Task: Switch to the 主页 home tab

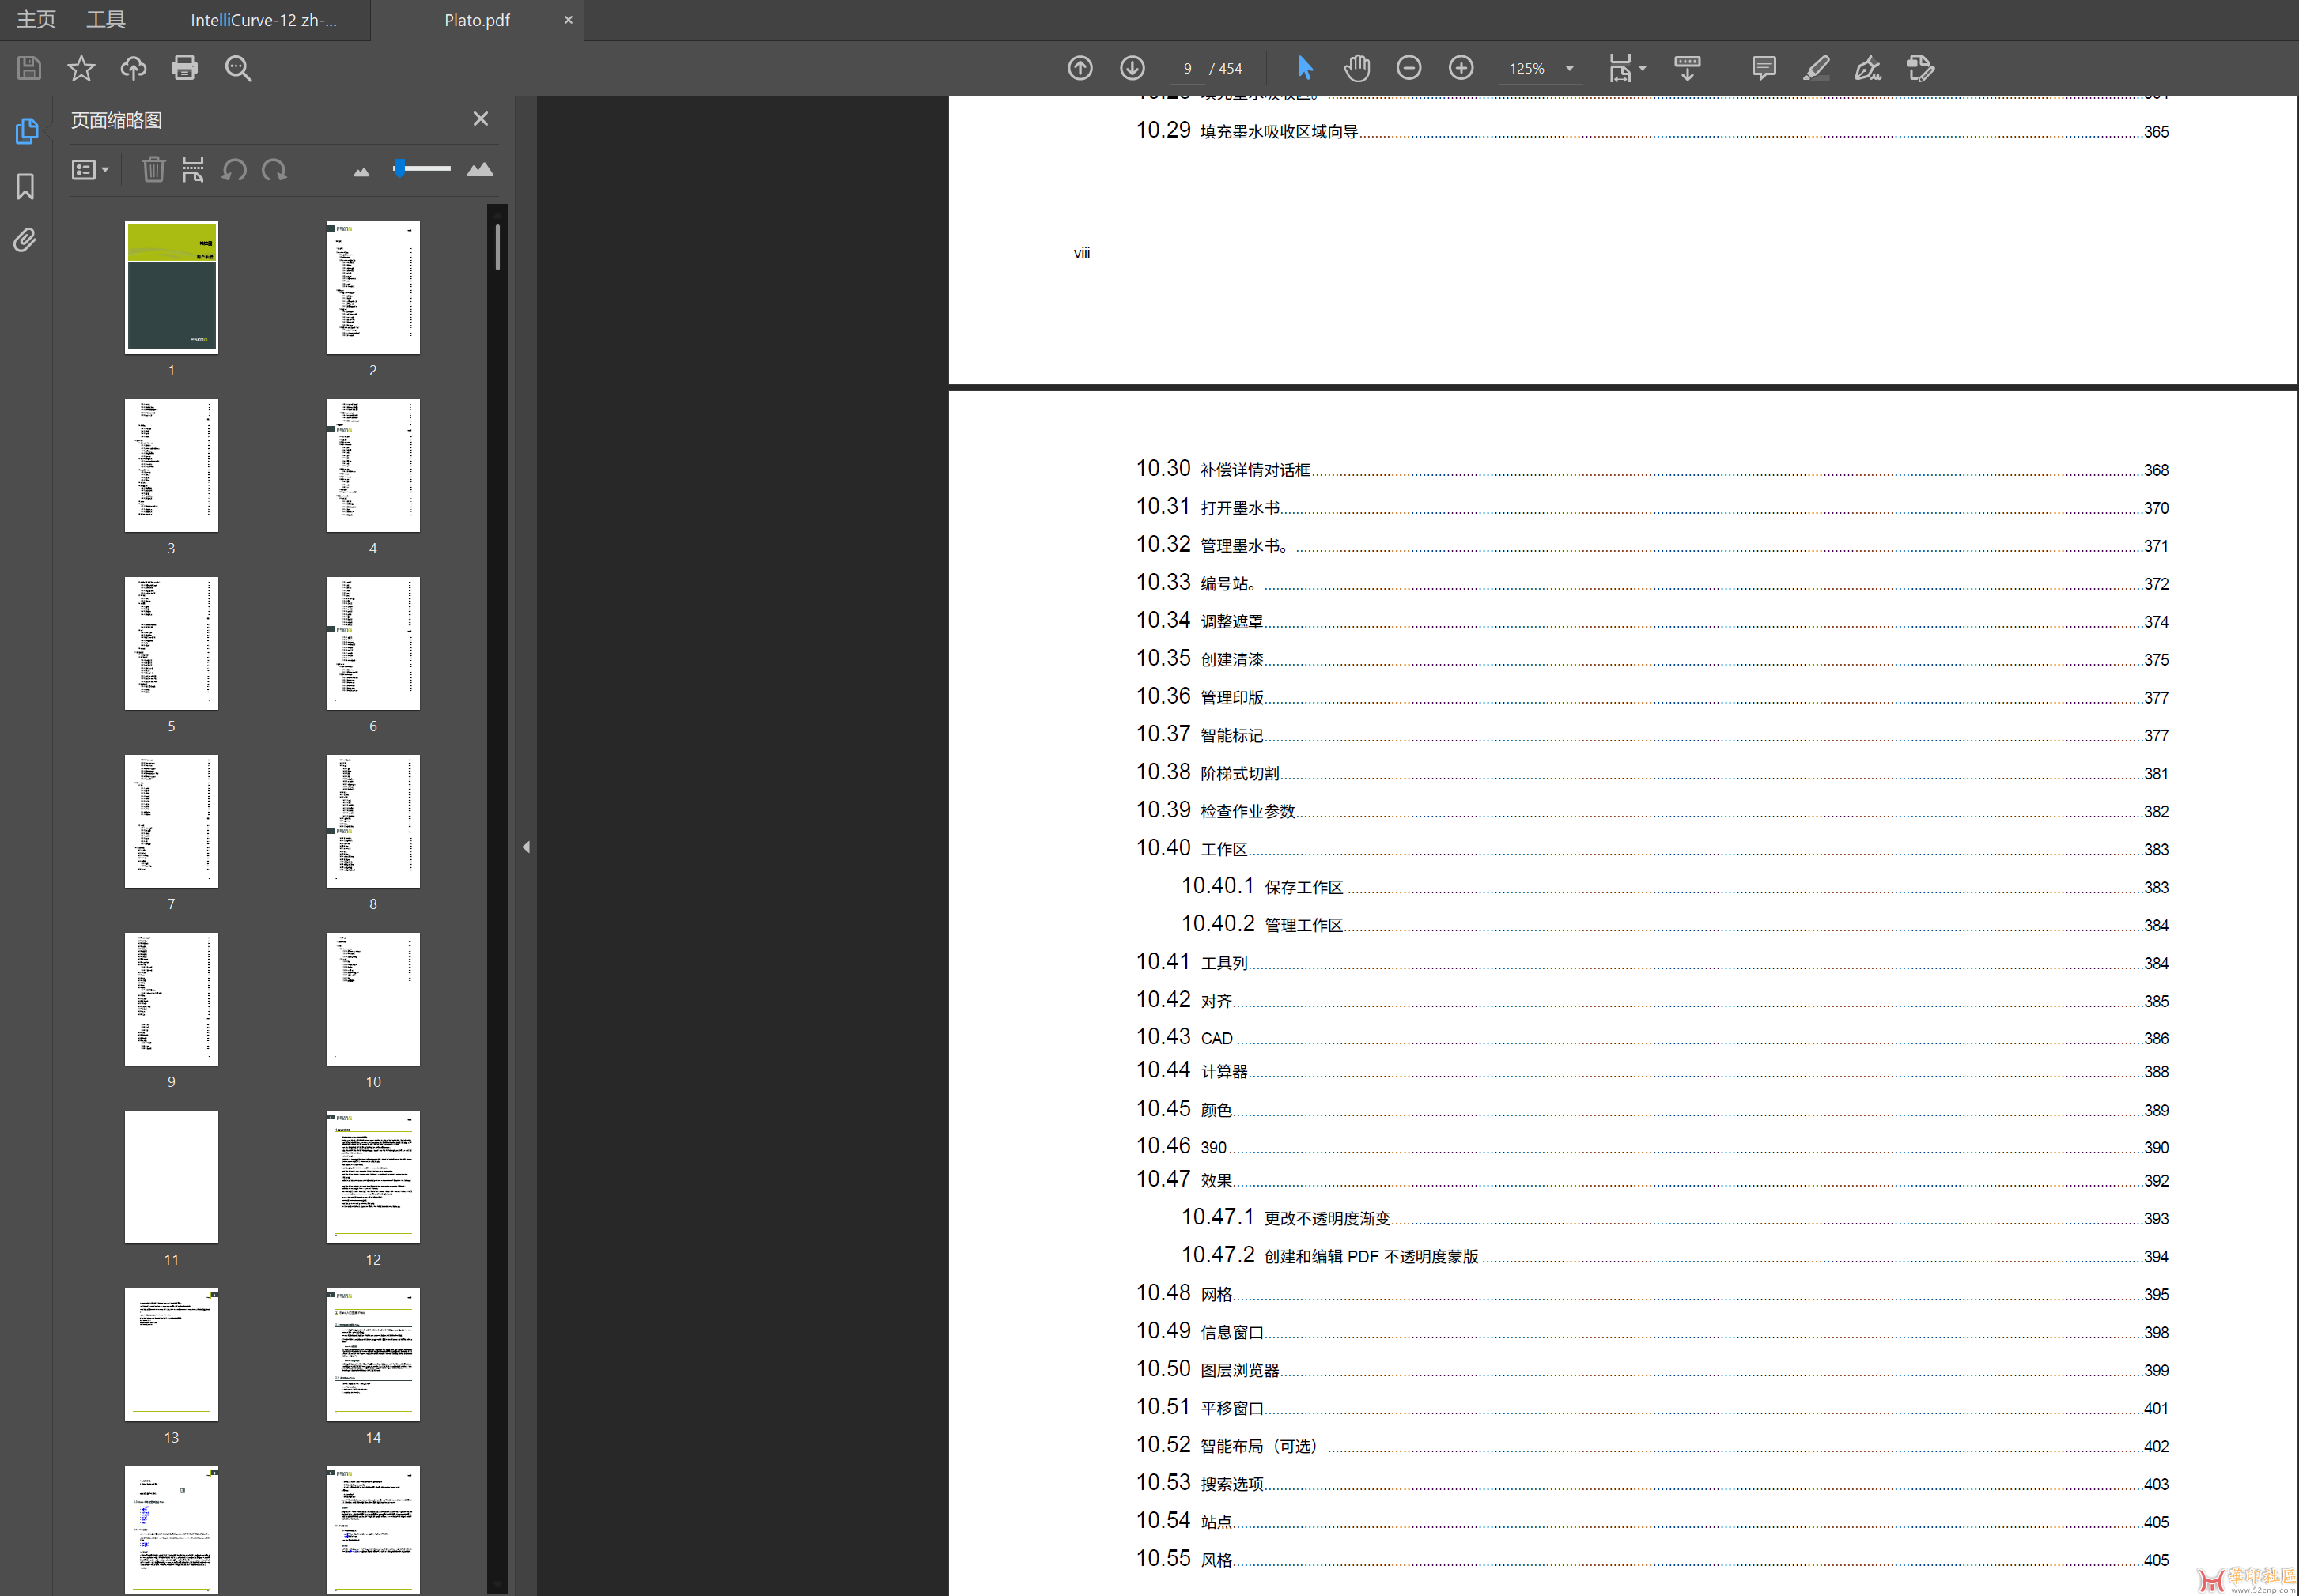Action: [37, 19]
